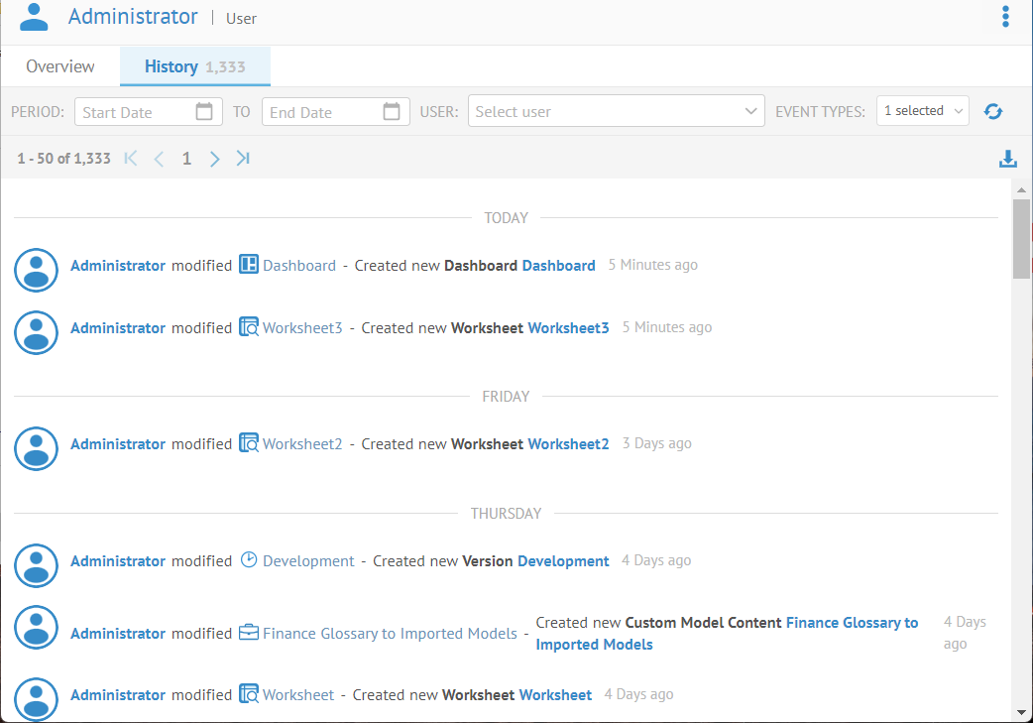Expand the Select user dropdown
1033x723 pixels.
tap(750, 112)
